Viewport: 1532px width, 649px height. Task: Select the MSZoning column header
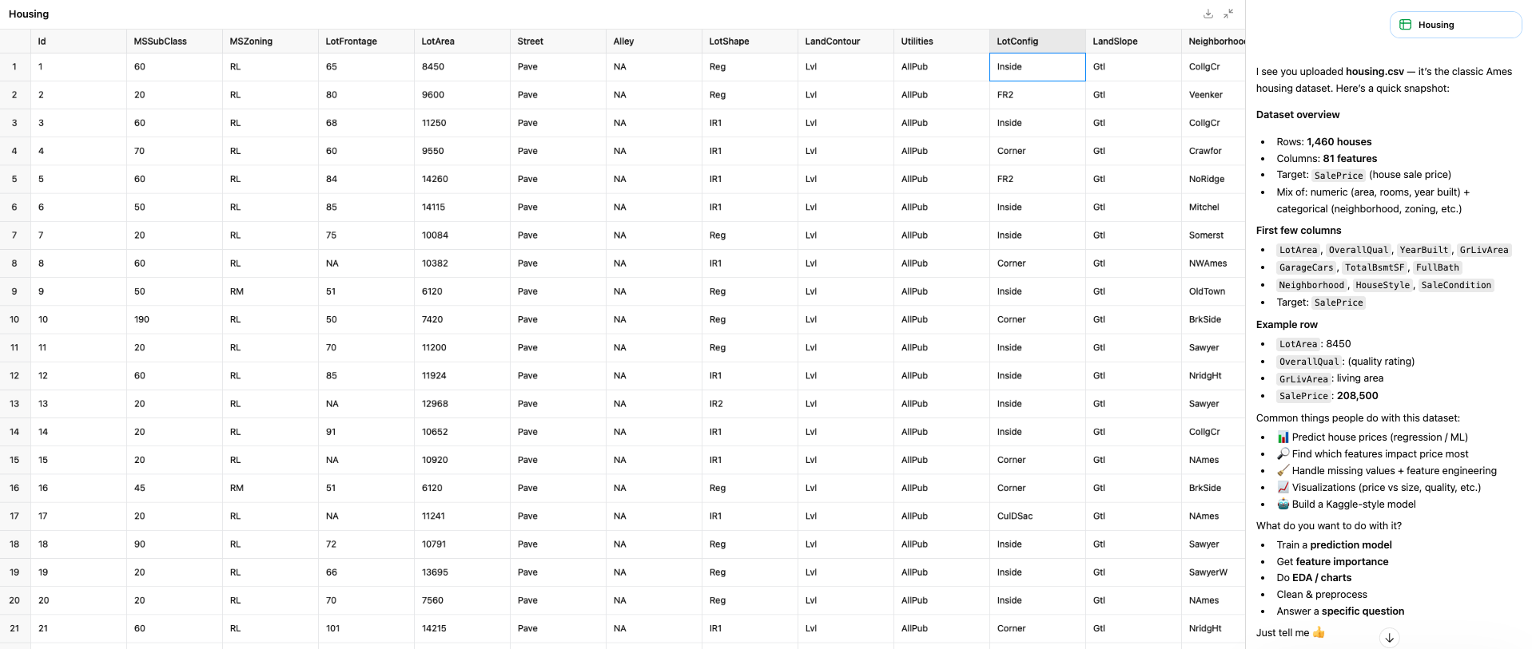[270, 42]
